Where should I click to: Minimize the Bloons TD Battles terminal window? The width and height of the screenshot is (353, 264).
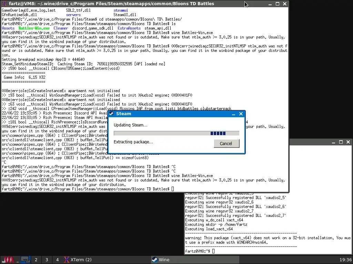[x=270, y=4]
